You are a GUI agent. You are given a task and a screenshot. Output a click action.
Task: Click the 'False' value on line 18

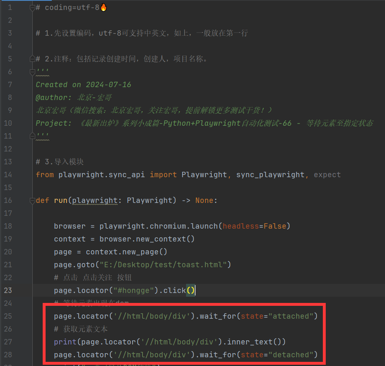(x=275, y=226)
